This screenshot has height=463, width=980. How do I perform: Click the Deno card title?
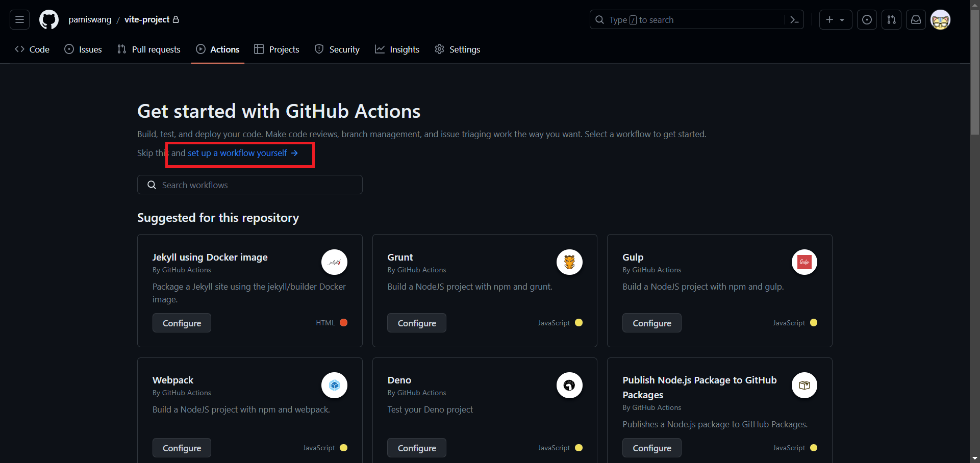[399, 380]
